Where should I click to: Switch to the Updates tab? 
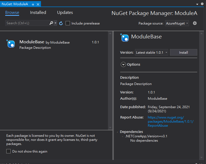tap(65, 13)
